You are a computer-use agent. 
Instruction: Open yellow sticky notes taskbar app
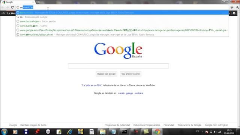(x=146, y=132)
